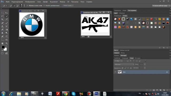This screenshot has width=171, height=96.
Task: Click the 'Уточн. край' button
Action: point(68,6)
